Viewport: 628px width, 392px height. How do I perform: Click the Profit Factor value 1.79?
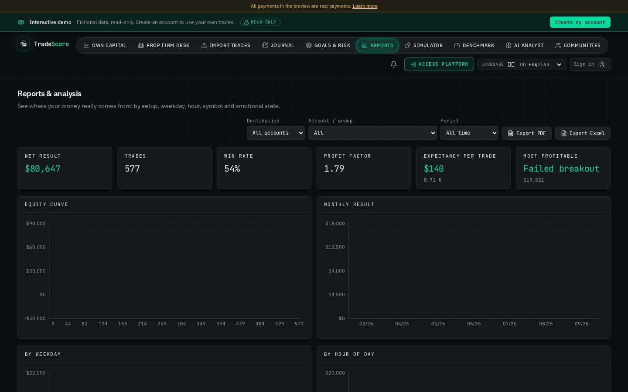(334, 169)
